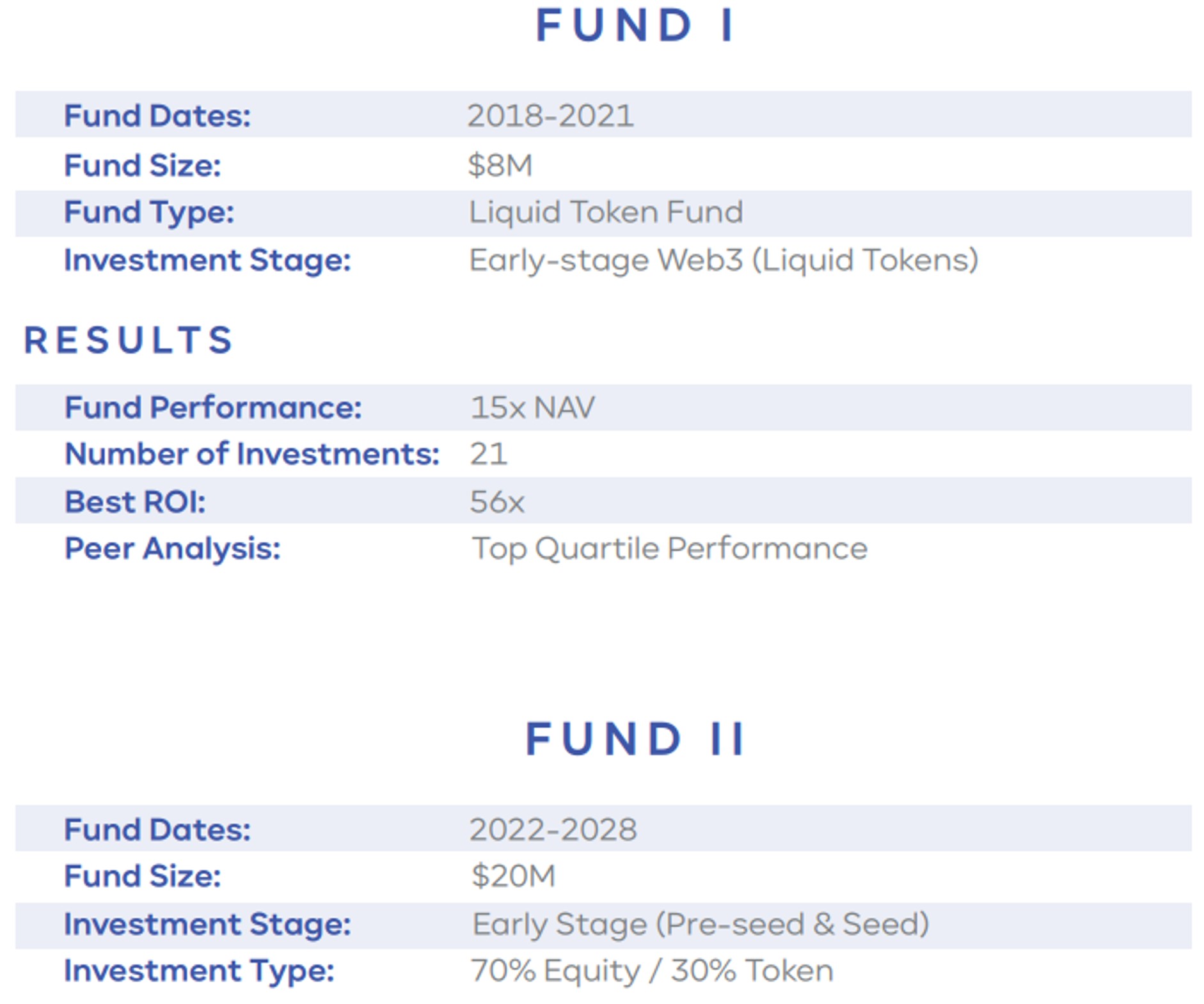
Task: Select the 2018-2021 date value
Action: click(550, 116)
